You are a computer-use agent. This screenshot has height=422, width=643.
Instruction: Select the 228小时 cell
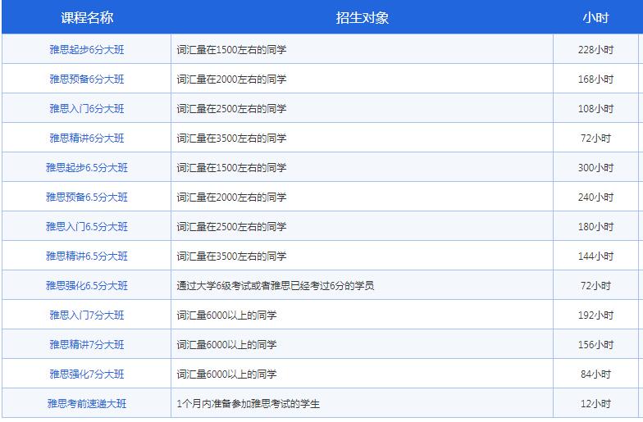point(595,49)
